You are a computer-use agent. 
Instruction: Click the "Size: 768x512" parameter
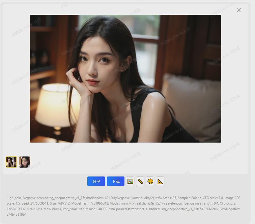coord(60,203)
